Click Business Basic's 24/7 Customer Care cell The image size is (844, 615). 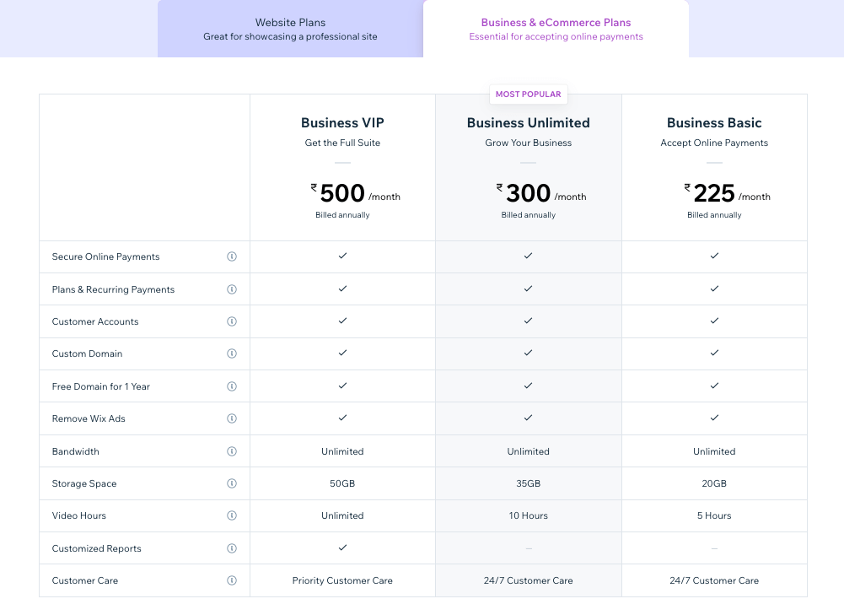[x=714, y=580]
